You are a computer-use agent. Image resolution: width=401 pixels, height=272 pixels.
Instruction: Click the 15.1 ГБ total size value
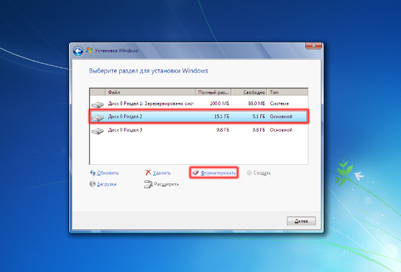[x=221, y=116]
